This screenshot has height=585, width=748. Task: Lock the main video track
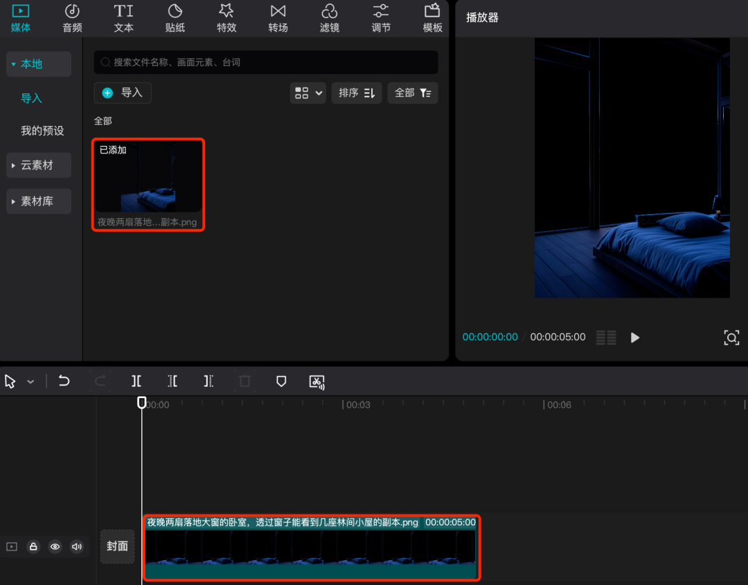(x=33, y=546)
